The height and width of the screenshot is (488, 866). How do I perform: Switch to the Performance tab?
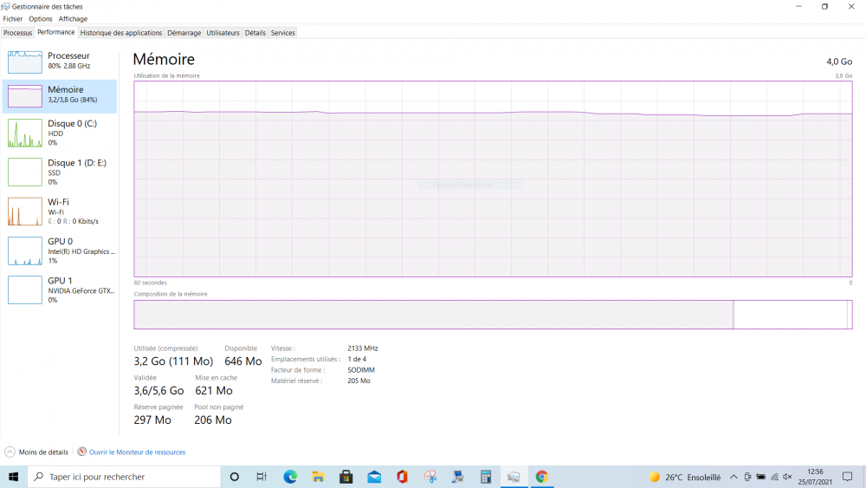[55, 32]
